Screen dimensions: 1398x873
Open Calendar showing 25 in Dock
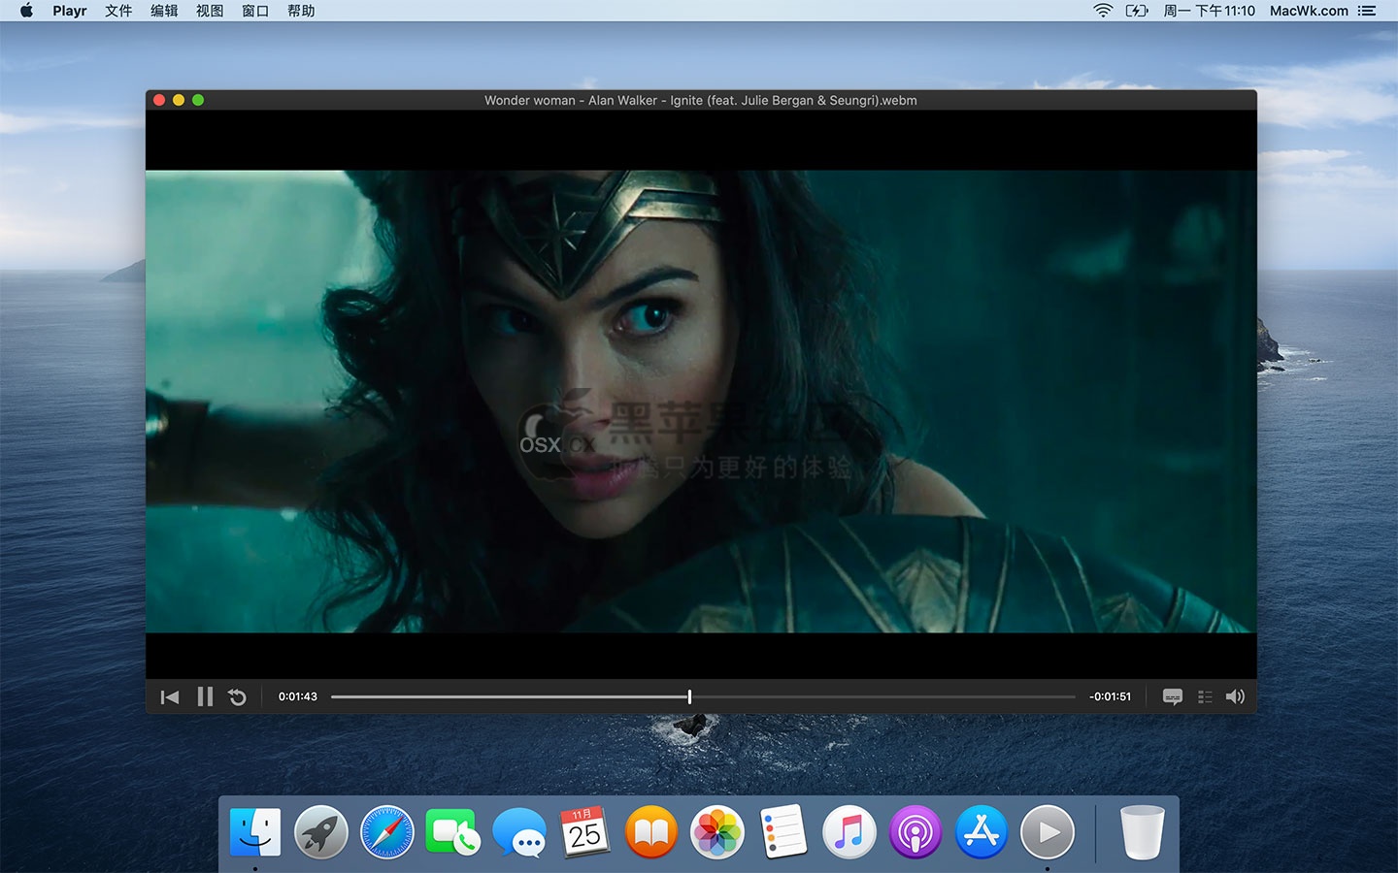point(585,832)
